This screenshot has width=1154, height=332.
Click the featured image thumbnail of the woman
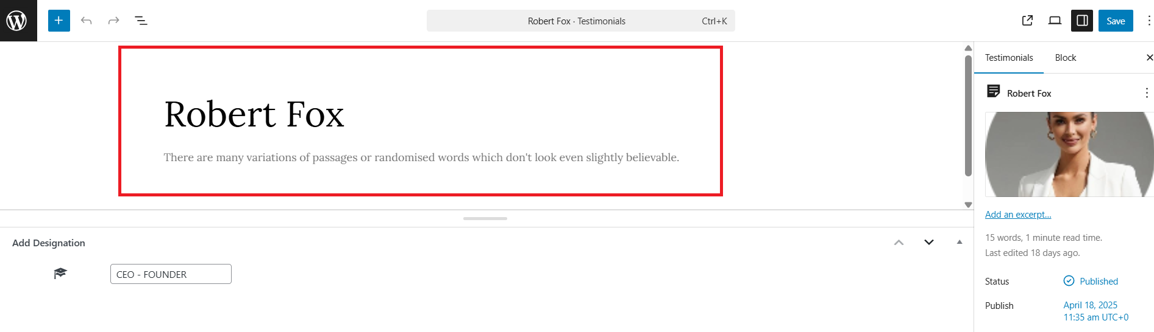tap(1069, 154)
